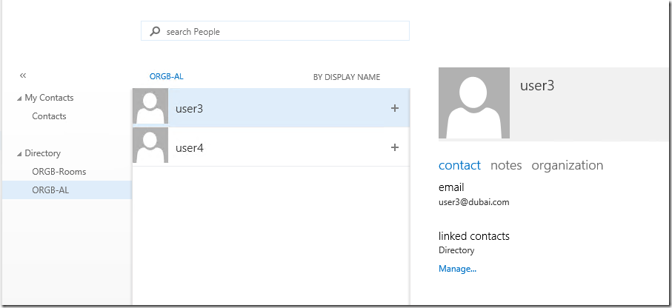Image resolution: width=672 pixels, height=308 pixels.
Task: Select ORGB-AL address list in the sidebar
Action: 67,190
